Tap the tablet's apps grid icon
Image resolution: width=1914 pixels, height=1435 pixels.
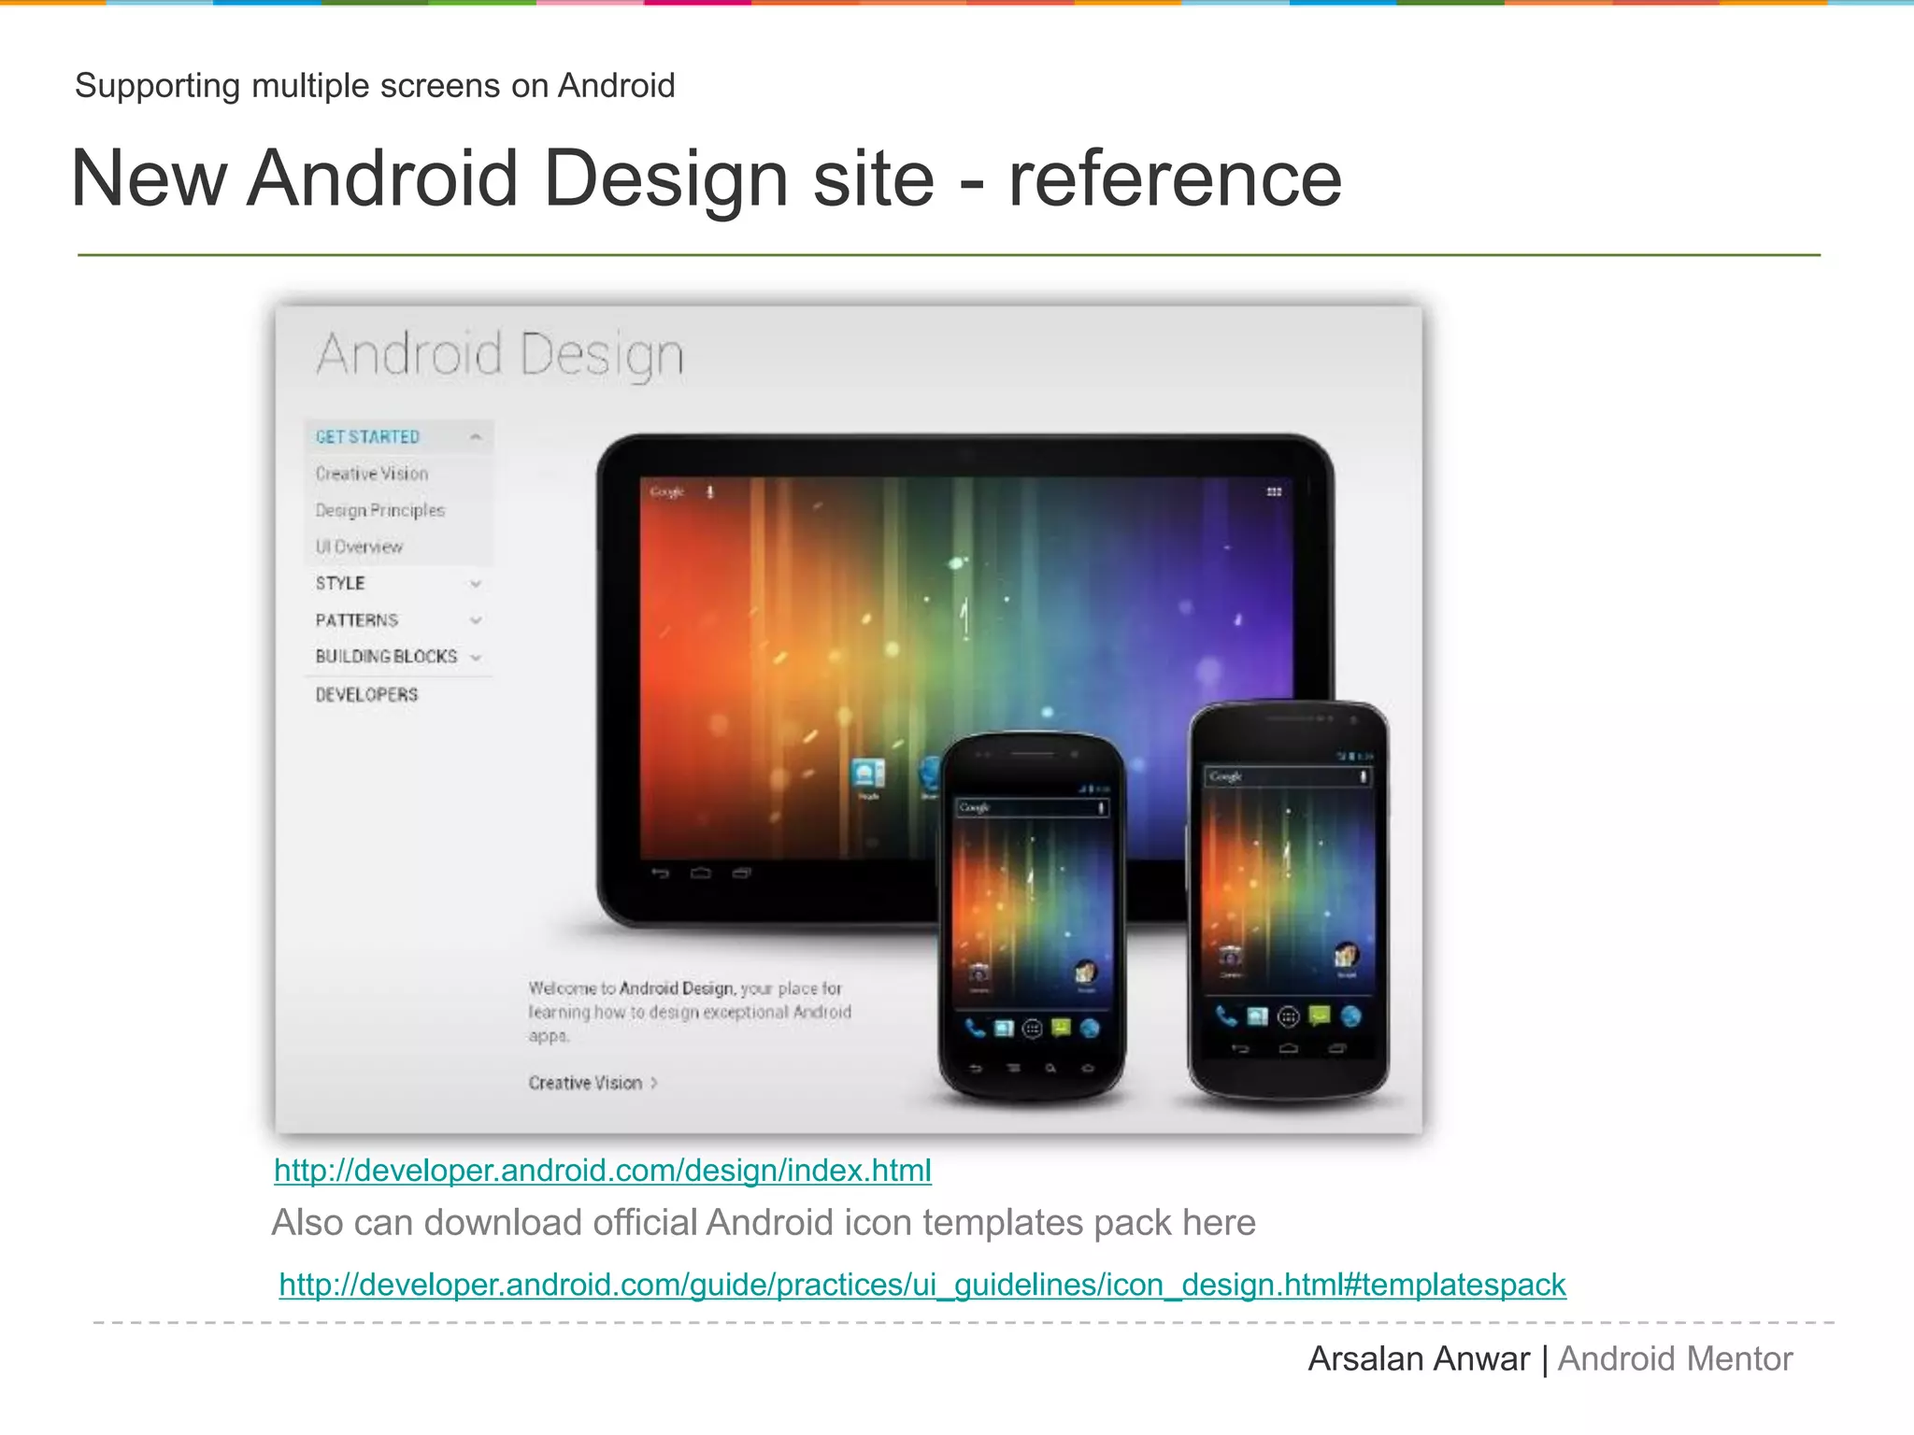click(x=1274, y=491)
